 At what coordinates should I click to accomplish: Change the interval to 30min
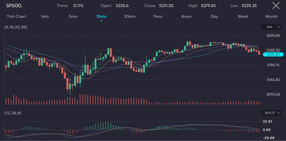[130, 16]
